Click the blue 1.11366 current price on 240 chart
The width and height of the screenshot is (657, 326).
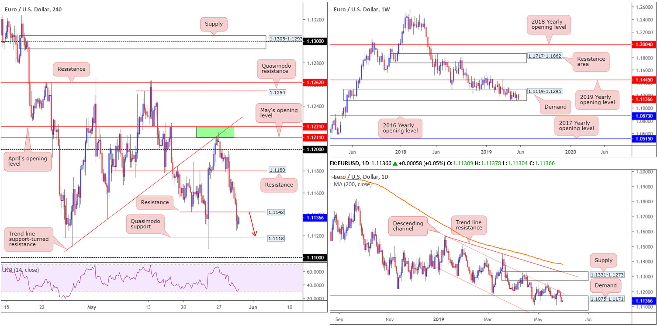[x=315, y=217]
